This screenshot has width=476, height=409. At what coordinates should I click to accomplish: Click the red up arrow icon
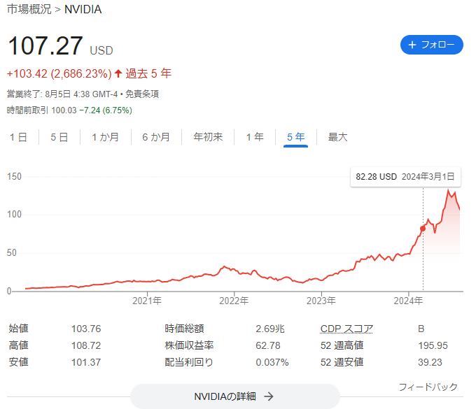tap(118, 73)
